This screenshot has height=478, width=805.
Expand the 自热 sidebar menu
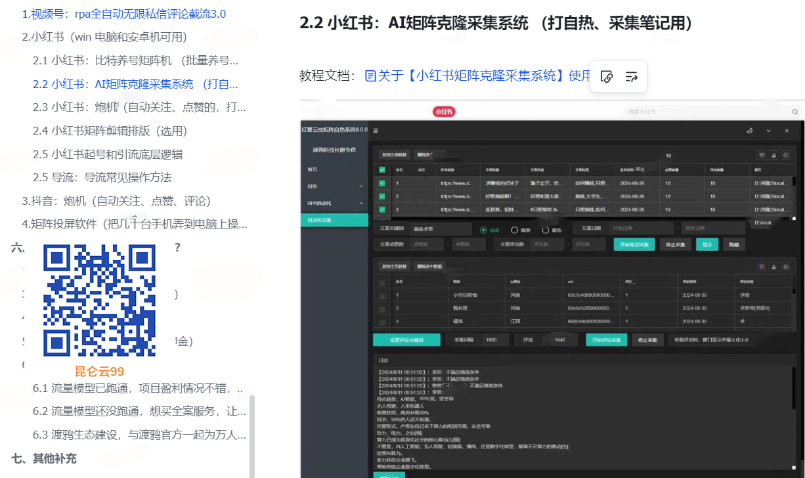coord(334,186)
